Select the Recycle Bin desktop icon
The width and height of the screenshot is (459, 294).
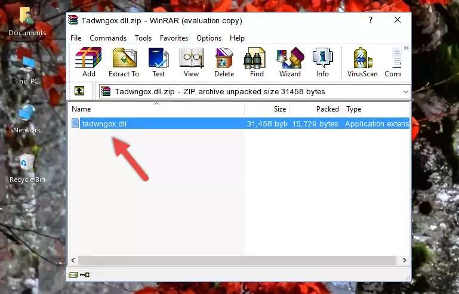click(x=27, y=169)
